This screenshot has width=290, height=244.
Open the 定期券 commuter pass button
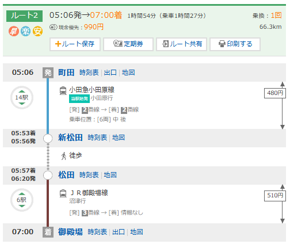tap(128, 44)
